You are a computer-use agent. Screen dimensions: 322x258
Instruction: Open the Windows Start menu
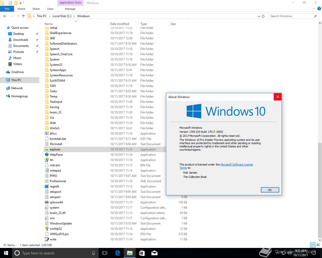[x=6, y=253]
